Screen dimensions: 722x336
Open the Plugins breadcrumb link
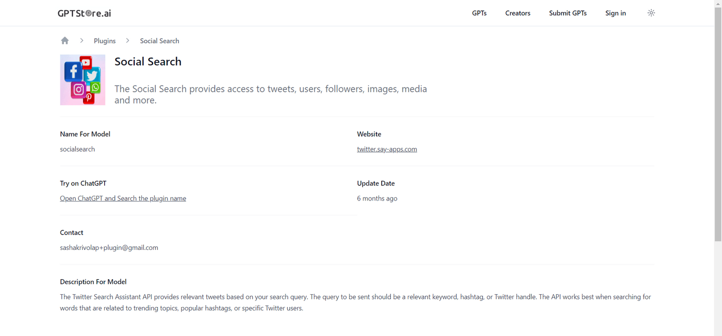click(x=104, y=41)
